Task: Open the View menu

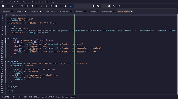Action: click(x=19, y=2)
